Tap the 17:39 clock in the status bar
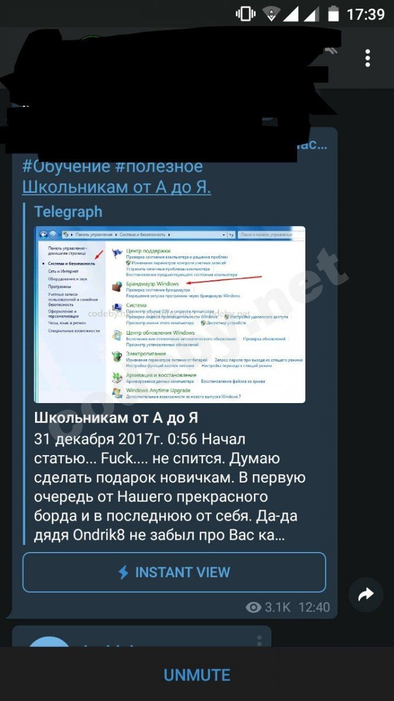Viewport: 394px width, 701px height. pyautogui.click(x=365, y=13)
